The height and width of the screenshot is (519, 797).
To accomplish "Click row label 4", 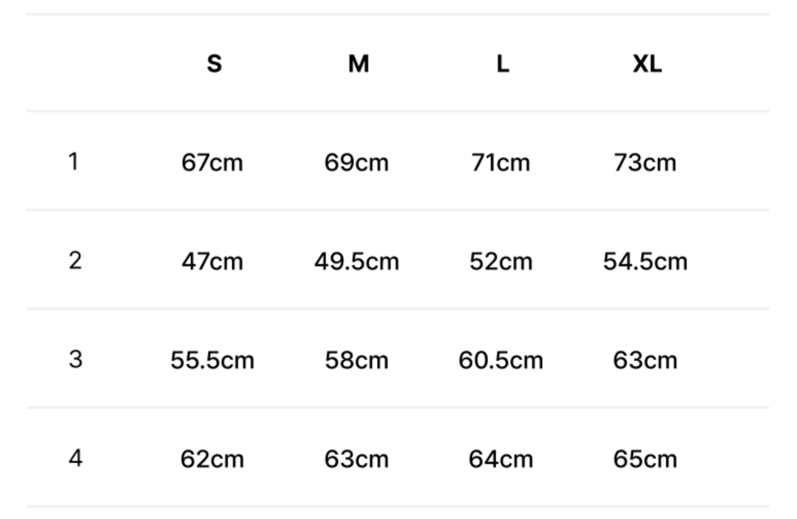I will (76, 458).
